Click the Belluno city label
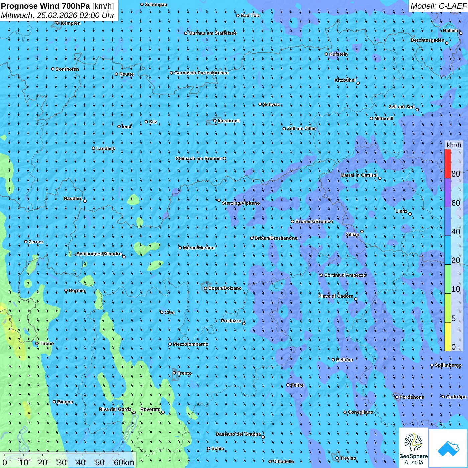 345,360
